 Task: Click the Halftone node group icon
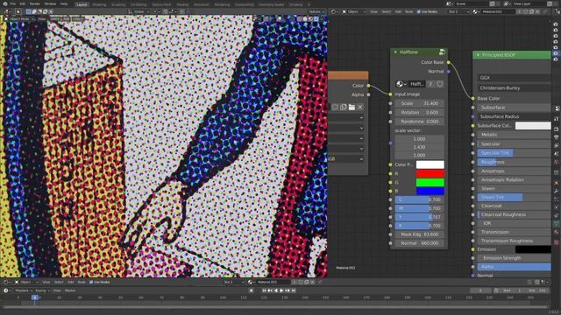(x=442, y=52)
